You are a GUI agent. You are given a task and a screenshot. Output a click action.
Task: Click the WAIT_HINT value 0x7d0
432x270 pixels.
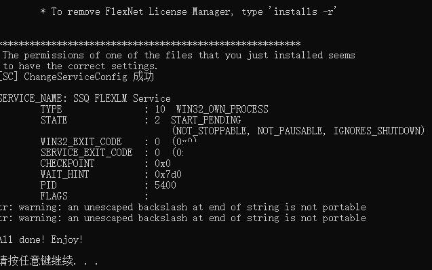coord(168,174)
